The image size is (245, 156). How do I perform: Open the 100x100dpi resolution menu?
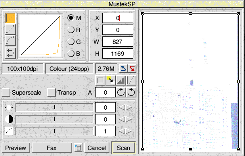[x=23, y=68]
